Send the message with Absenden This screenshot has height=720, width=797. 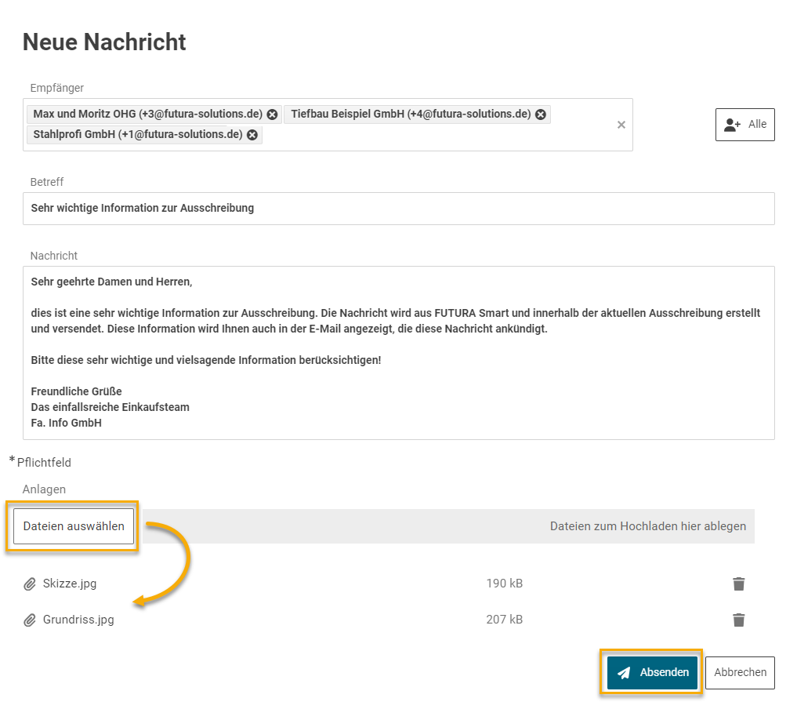(652, 672)
